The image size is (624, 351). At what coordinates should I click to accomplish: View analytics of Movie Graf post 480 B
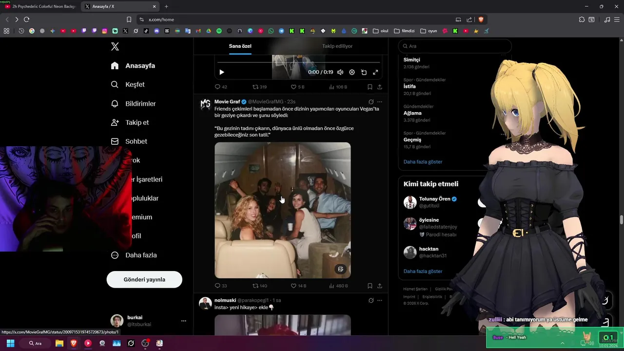(338, 286)
